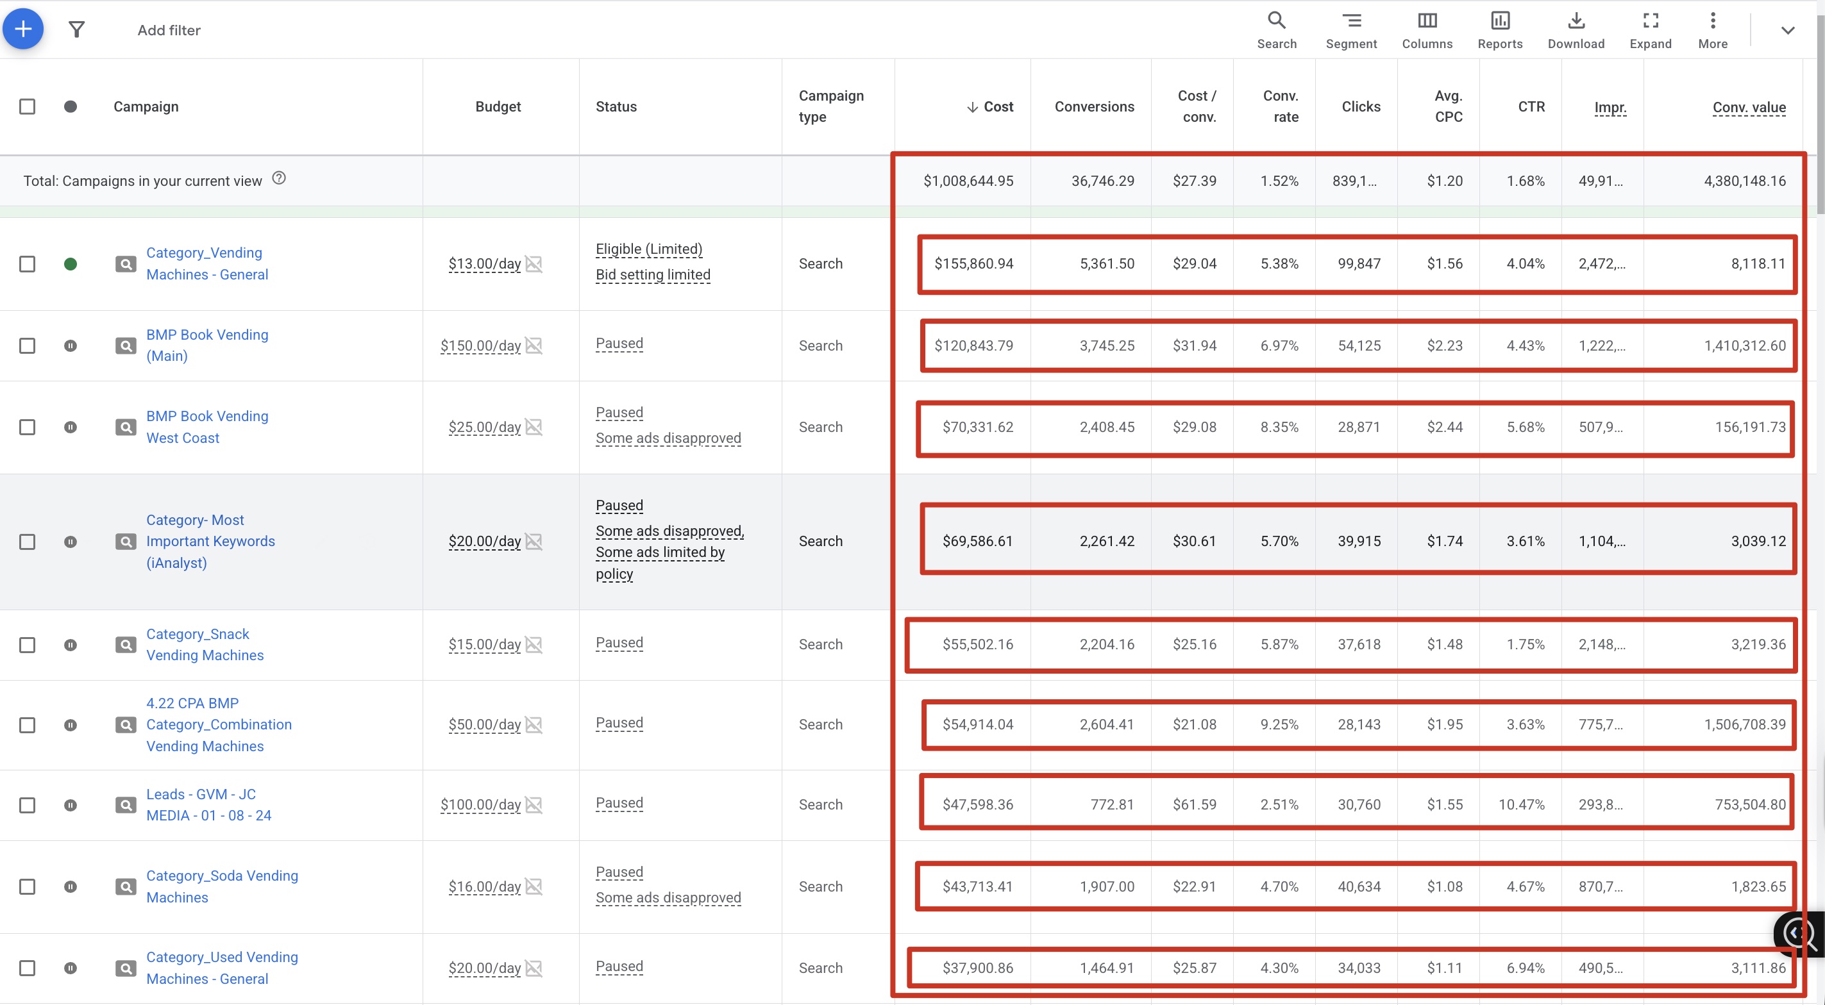Open the Category_Used Vending Machines - General campaign
1825x1005 pixels.
click(x=222, y=967)
